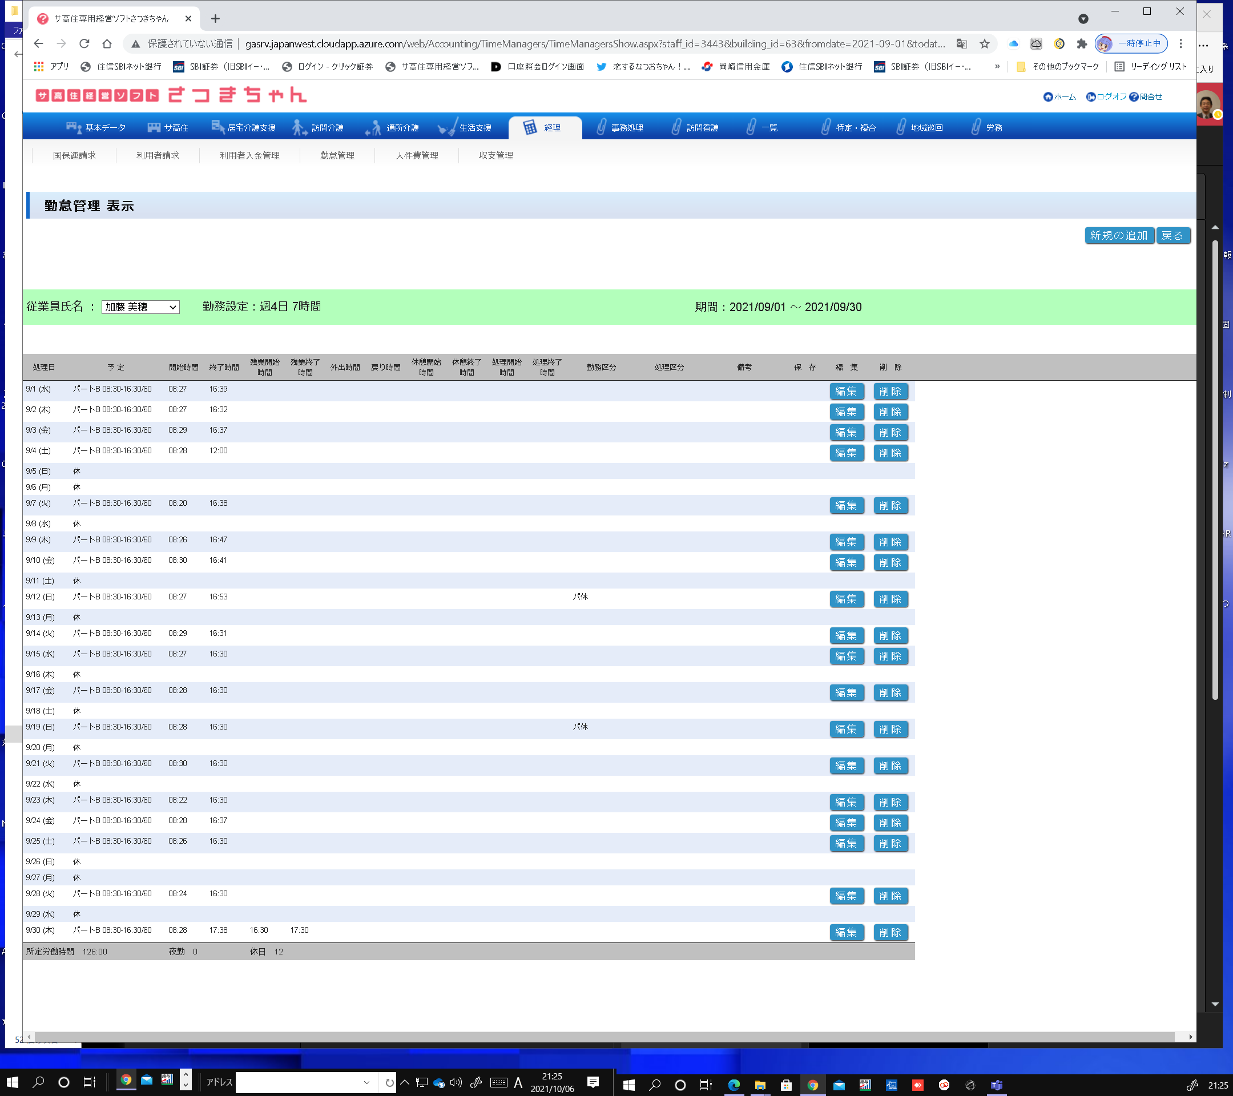Image resolution: width=1233 pixels, height=1096 pixels.
Task: Click 編集 button for 9/1 row
Action: 846,392
